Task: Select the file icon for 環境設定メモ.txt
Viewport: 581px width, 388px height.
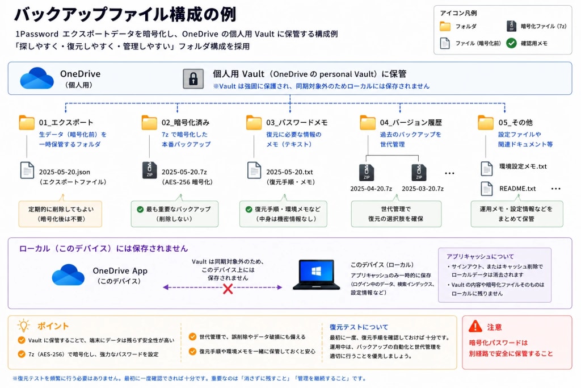Action: 486,168
